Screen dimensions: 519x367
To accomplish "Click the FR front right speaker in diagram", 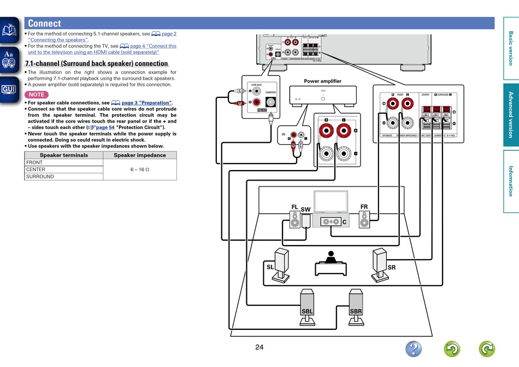I will pyautogui.click(x=364, y=219).
